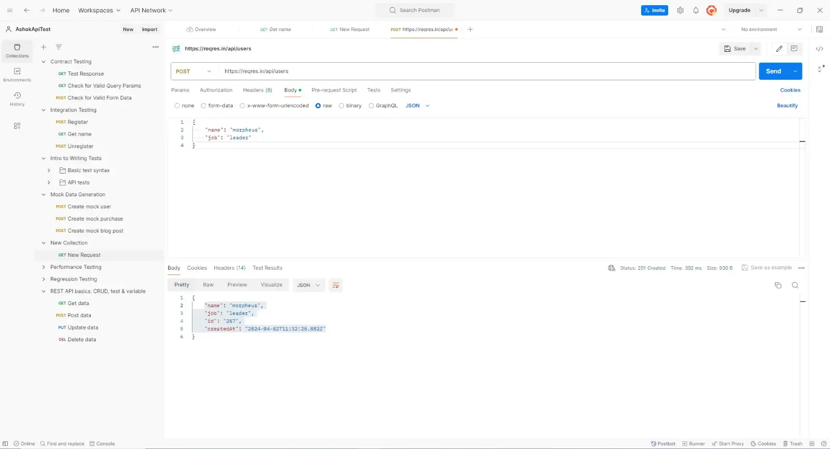This screenshot has width=830, height=449.
Task: Search the response using the magnifier icon
Action: click(x=795, y=285)
